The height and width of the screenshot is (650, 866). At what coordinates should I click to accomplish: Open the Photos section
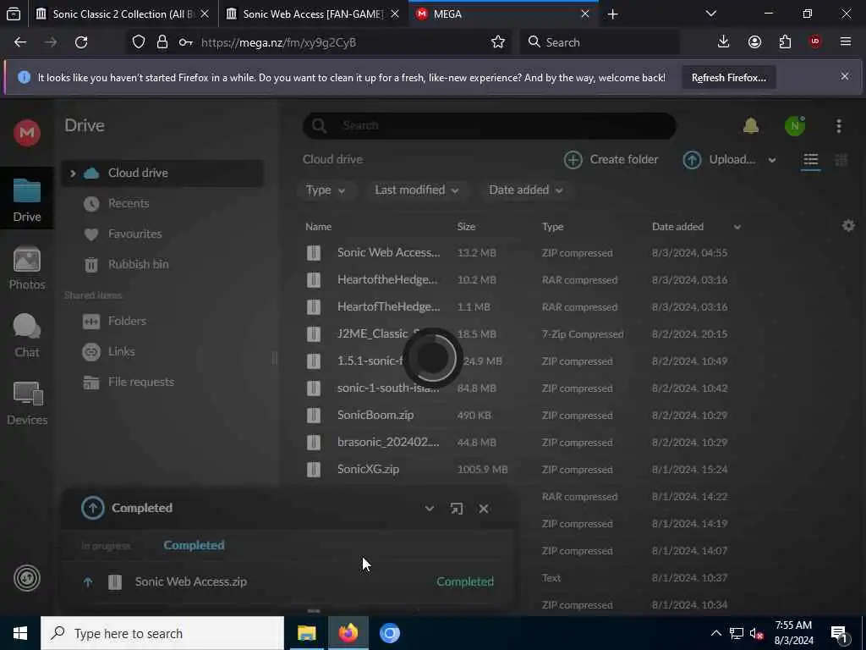point(26,268)
